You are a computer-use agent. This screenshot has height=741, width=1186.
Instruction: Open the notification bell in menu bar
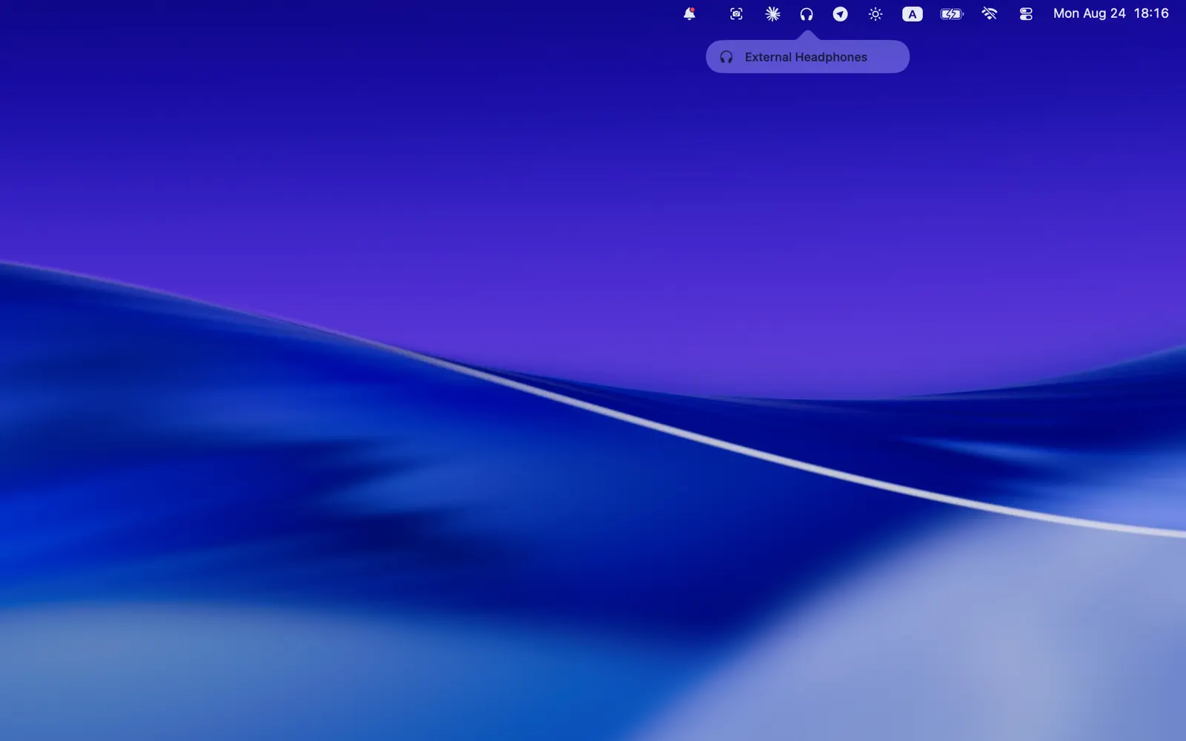(689, 14)
